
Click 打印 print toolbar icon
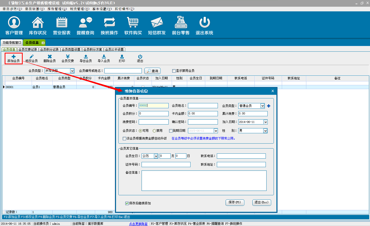click(x=122, y=58)
